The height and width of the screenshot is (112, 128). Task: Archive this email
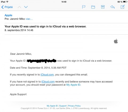tap(103, 7)
